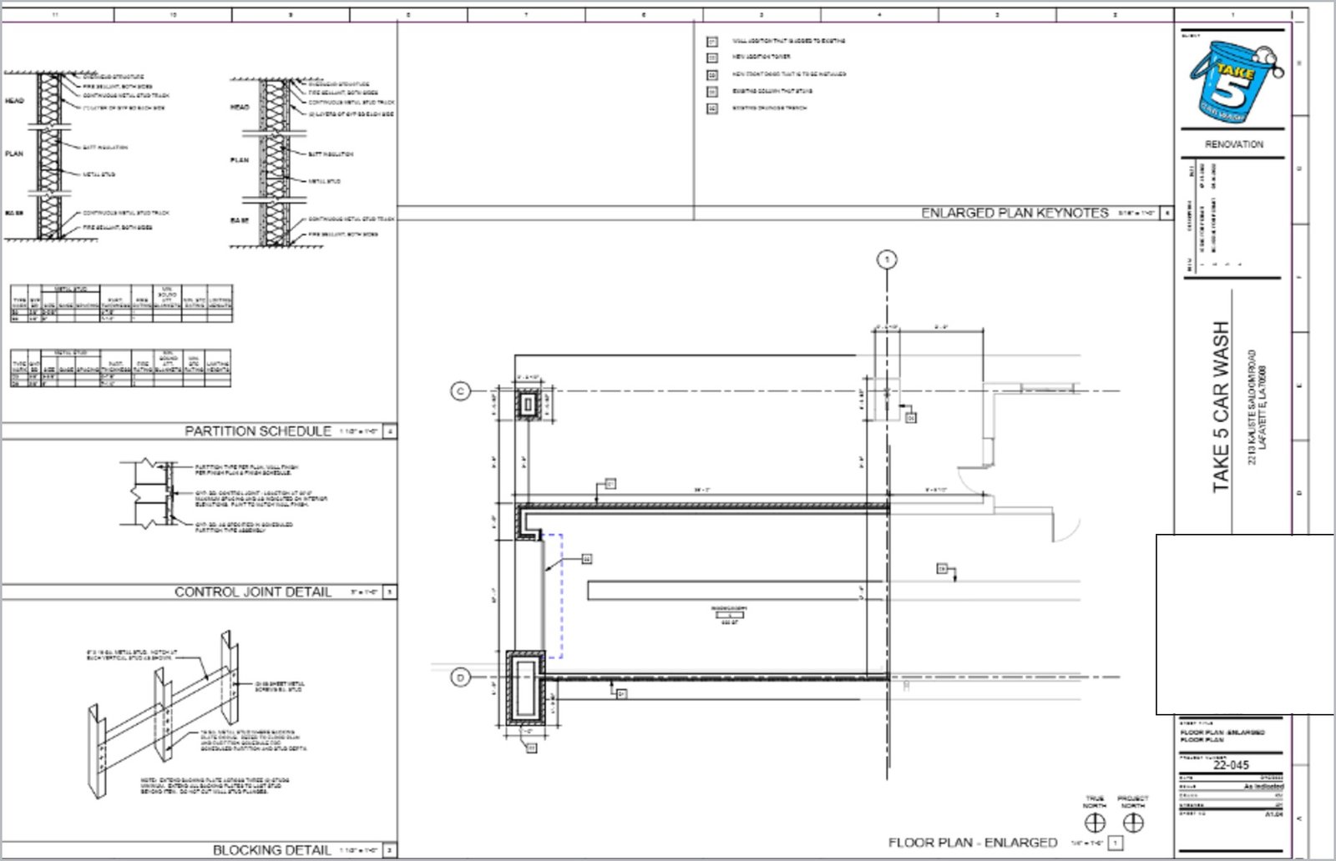Select the small square column at grid C
The width and height of the screenshot is (1336, 861).
coord(529,405)
